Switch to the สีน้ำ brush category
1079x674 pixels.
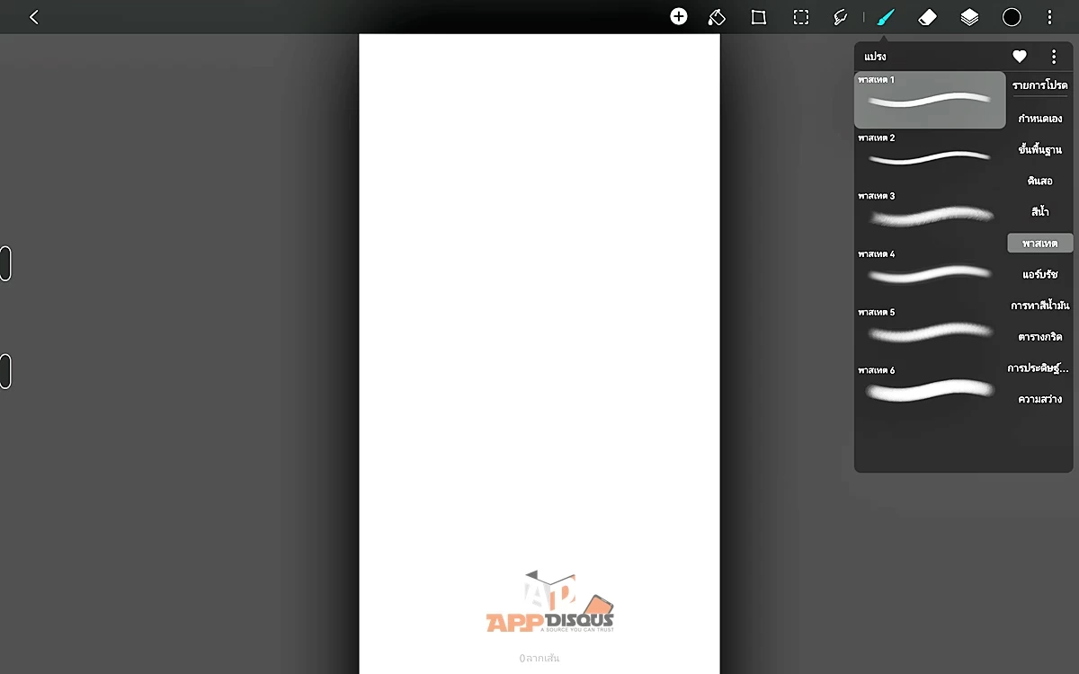(x=1039, y=212)
